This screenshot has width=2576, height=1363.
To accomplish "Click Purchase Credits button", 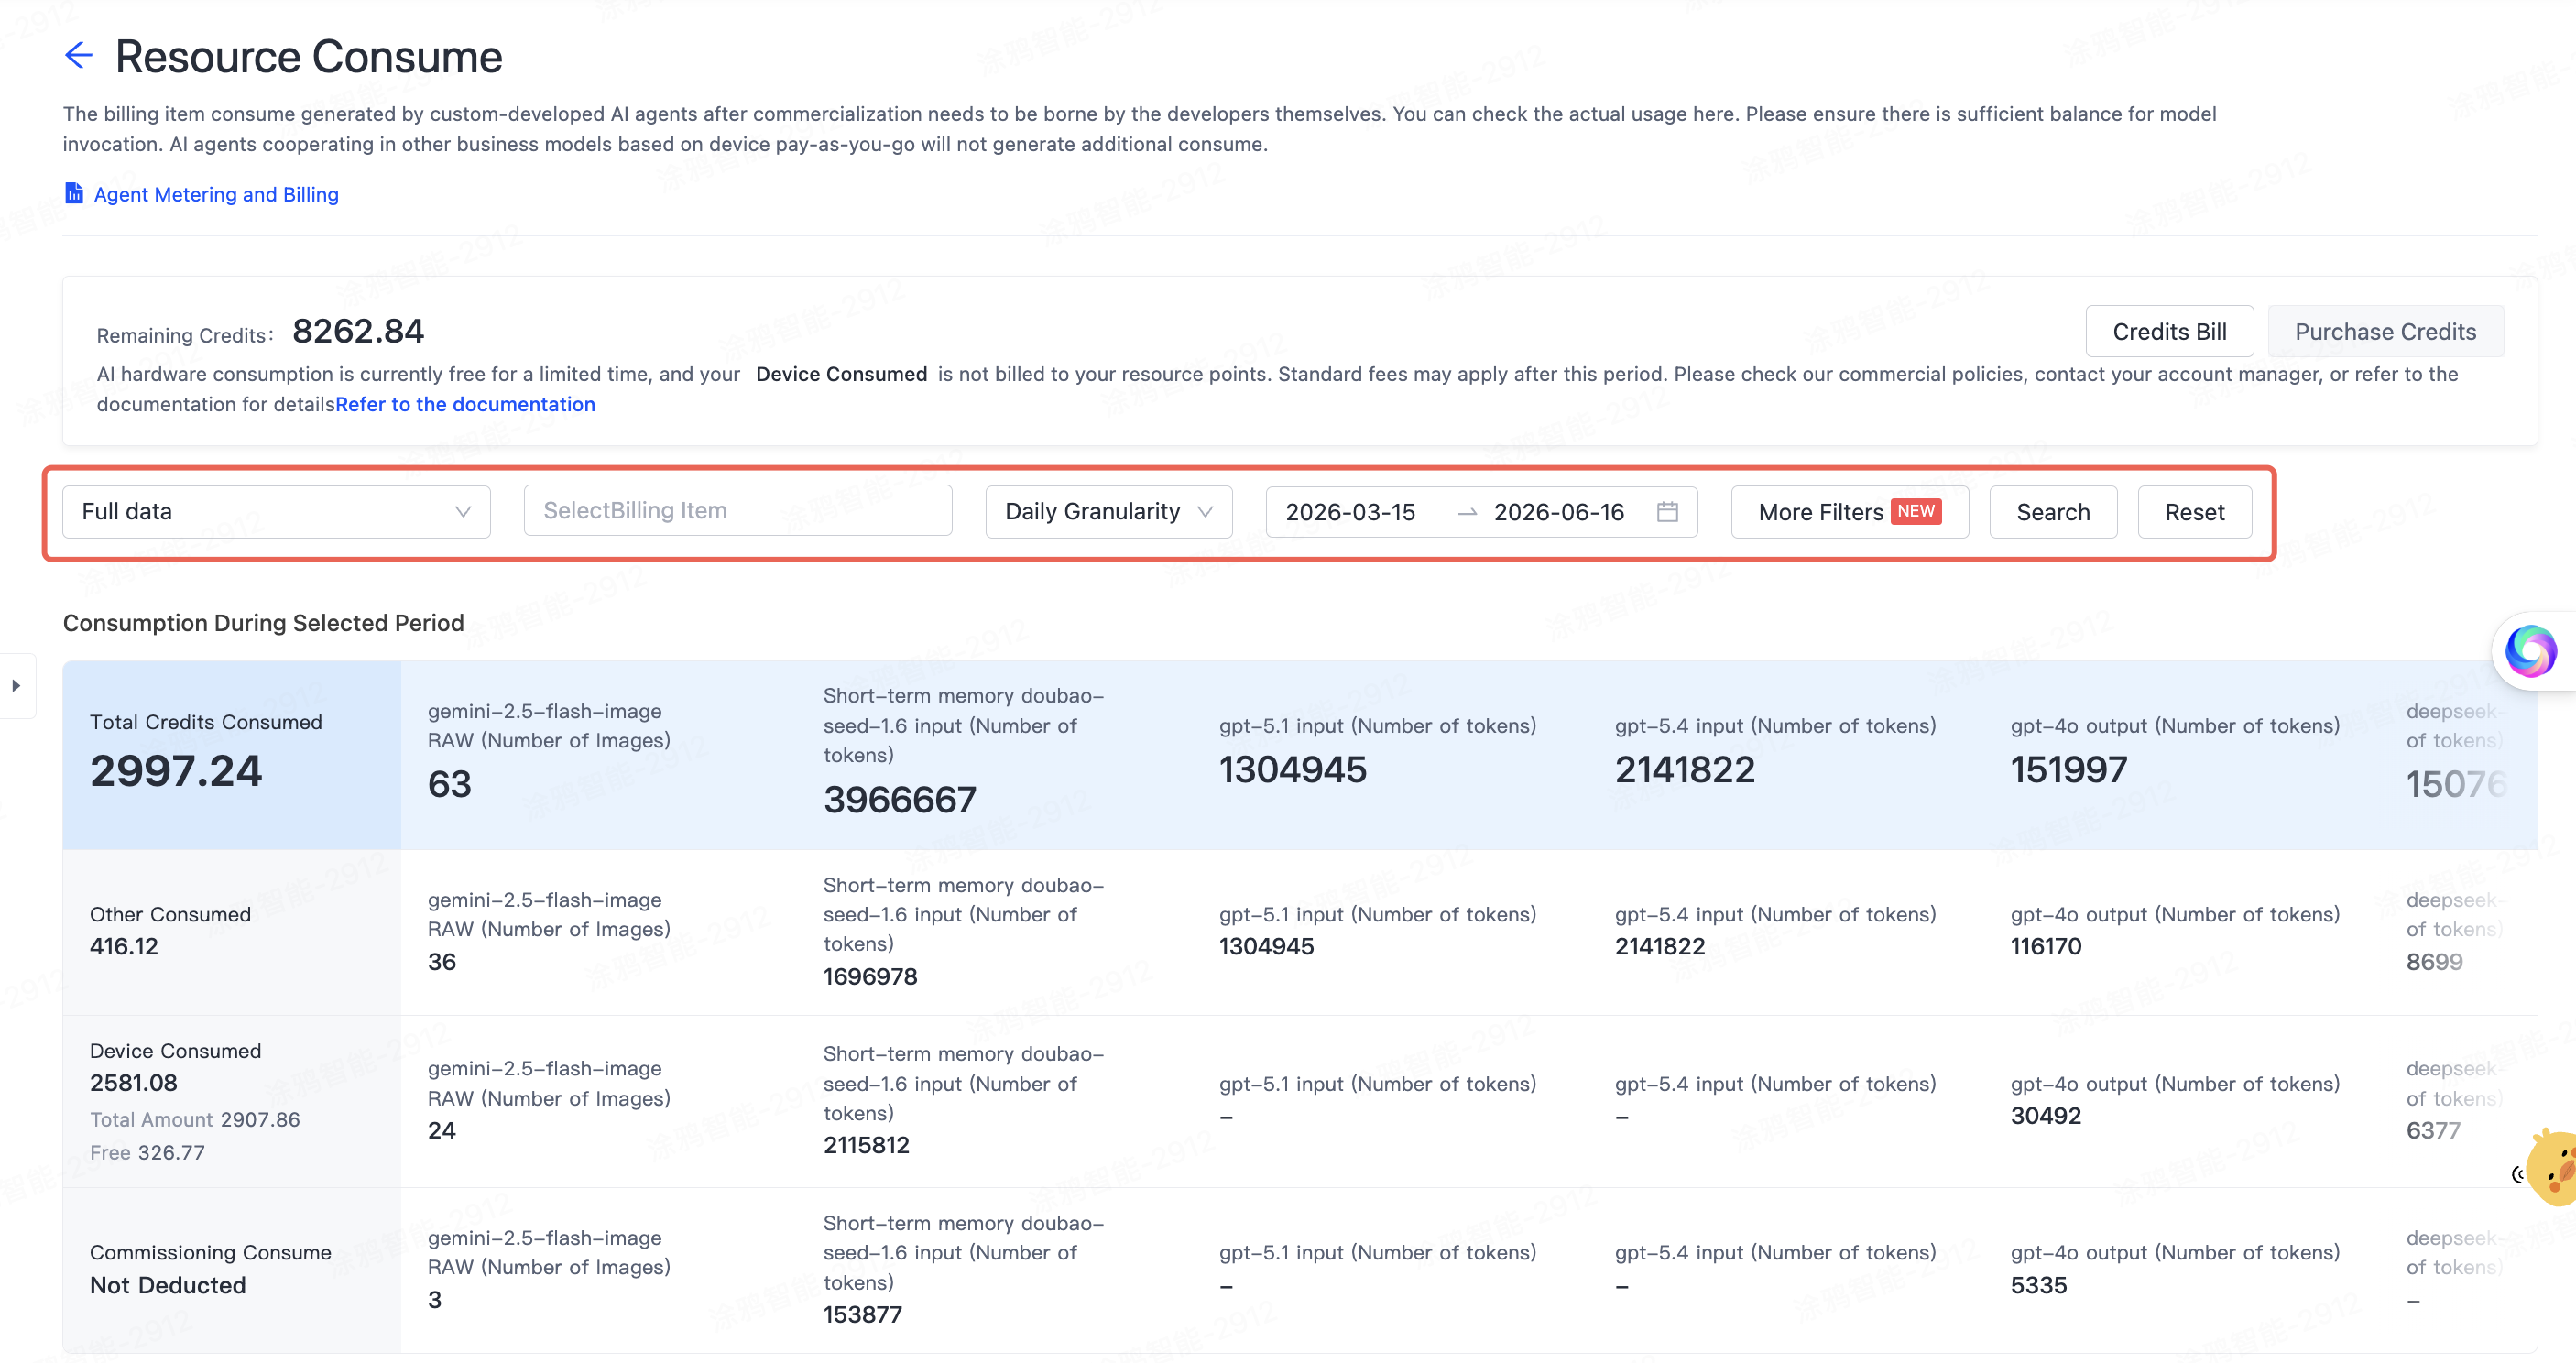I will (x=2385, y=331).
